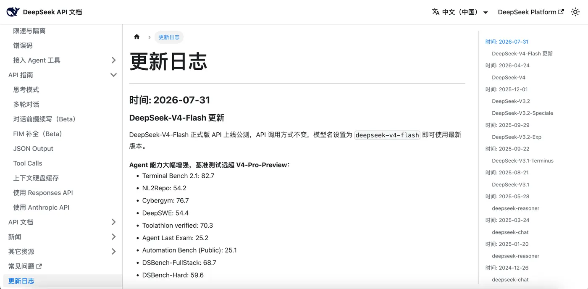Expand the 接入 Agent 工具 chevron

[x=113, y=60]
